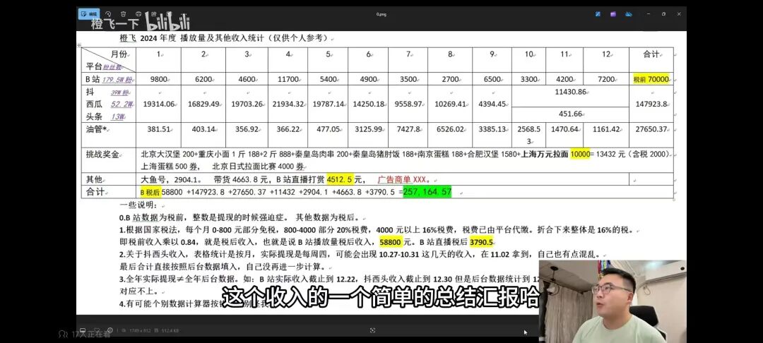Click the green highlighted total 257,164.57

pyautogui.click(x=427, y=192)
